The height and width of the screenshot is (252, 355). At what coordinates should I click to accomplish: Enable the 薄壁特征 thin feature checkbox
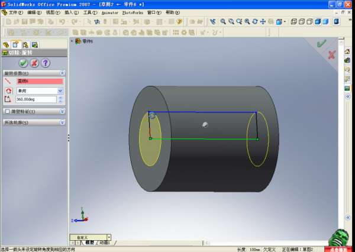point(7,111)
